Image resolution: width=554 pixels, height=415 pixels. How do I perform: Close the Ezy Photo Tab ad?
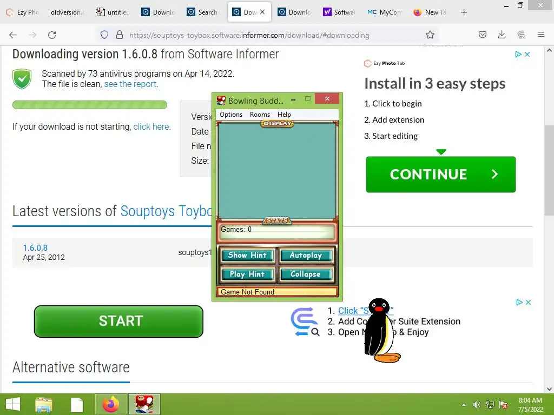[x=527, y=55]
